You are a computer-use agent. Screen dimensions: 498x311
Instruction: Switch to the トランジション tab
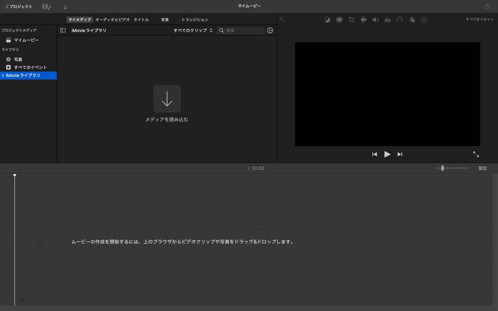[x=195, y=20]
